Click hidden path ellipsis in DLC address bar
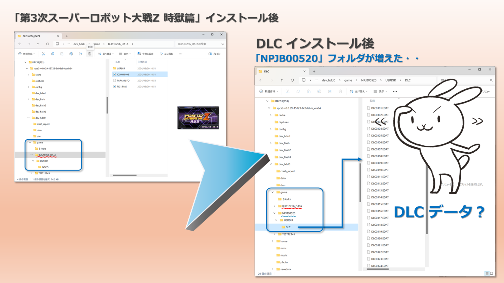Screen dimensions: 504x283 click(317, 80)
